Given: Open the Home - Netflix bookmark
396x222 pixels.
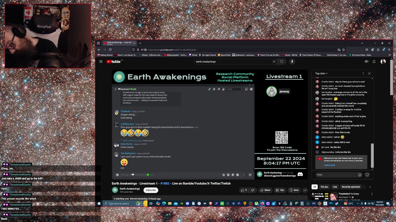Looking at the screenshot, I should pyautogui.click(x=290, y=55).
